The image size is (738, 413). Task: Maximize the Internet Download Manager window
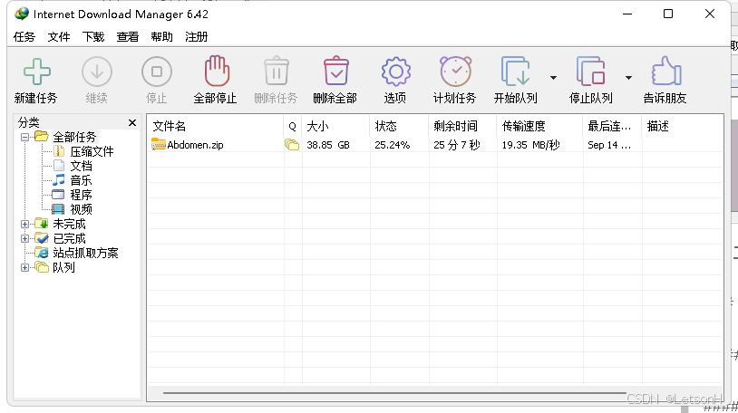click(668, 14)
